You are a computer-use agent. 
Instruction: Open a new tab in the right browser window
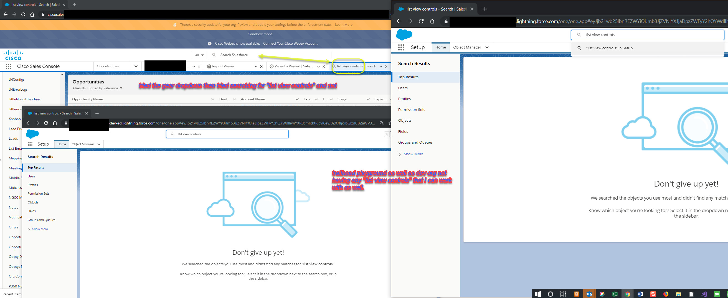(485, 9)
